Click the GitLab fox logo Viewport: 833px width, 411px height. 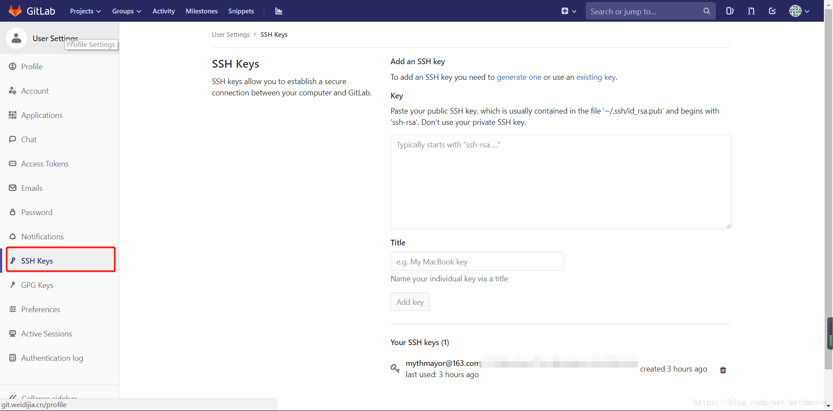pyautogui.click(x=15, y=11)
